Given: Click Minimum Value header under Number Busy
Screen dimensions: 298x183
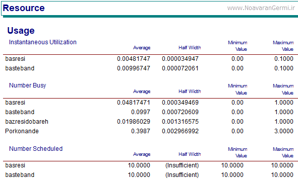Looking at the screenshot, I should click(237, 89).
